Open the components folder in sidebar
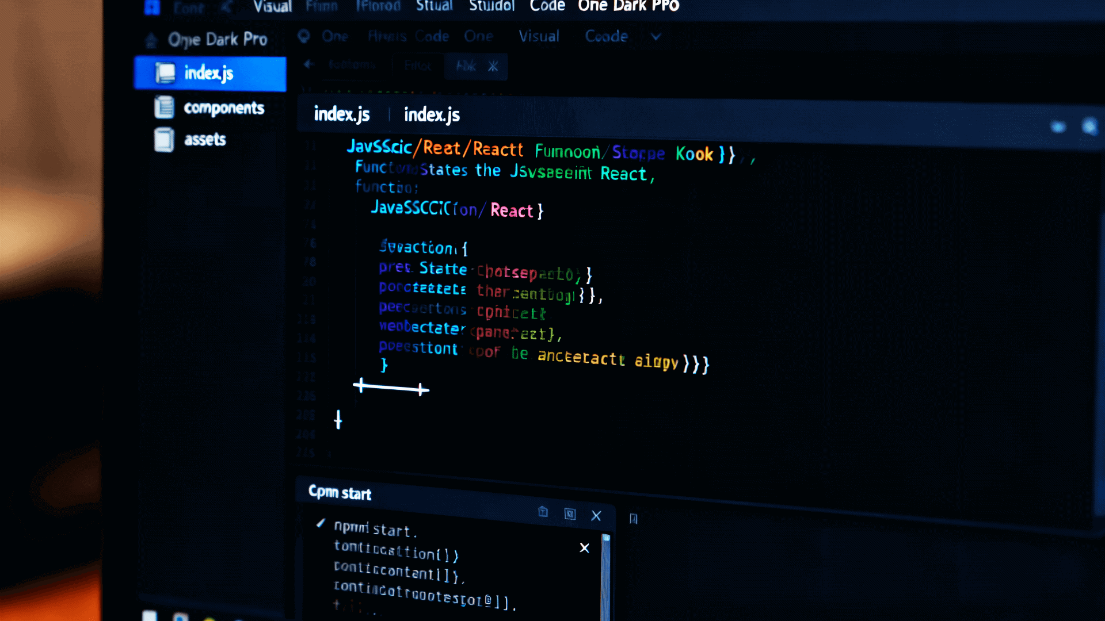 (224, 108)
